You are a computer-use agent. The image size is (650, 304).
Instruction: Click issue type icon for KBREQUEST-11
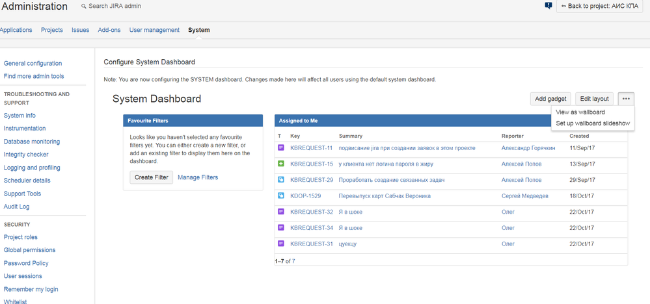point(280,147)
